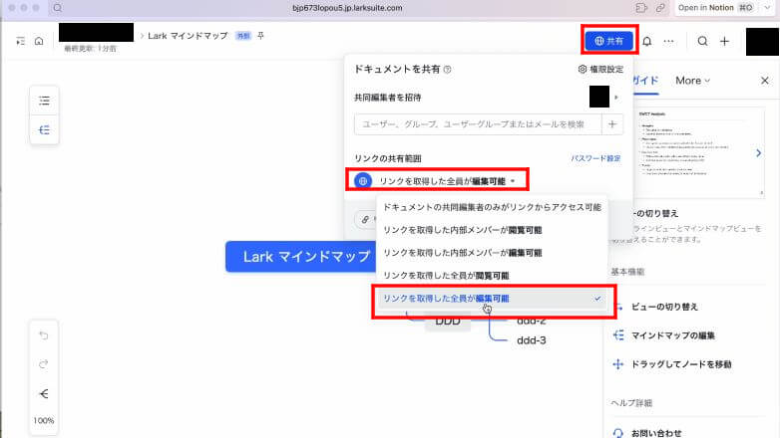
Task: Select リンクを取得した全員が編集可能 option
Action: tap(492, 299)
